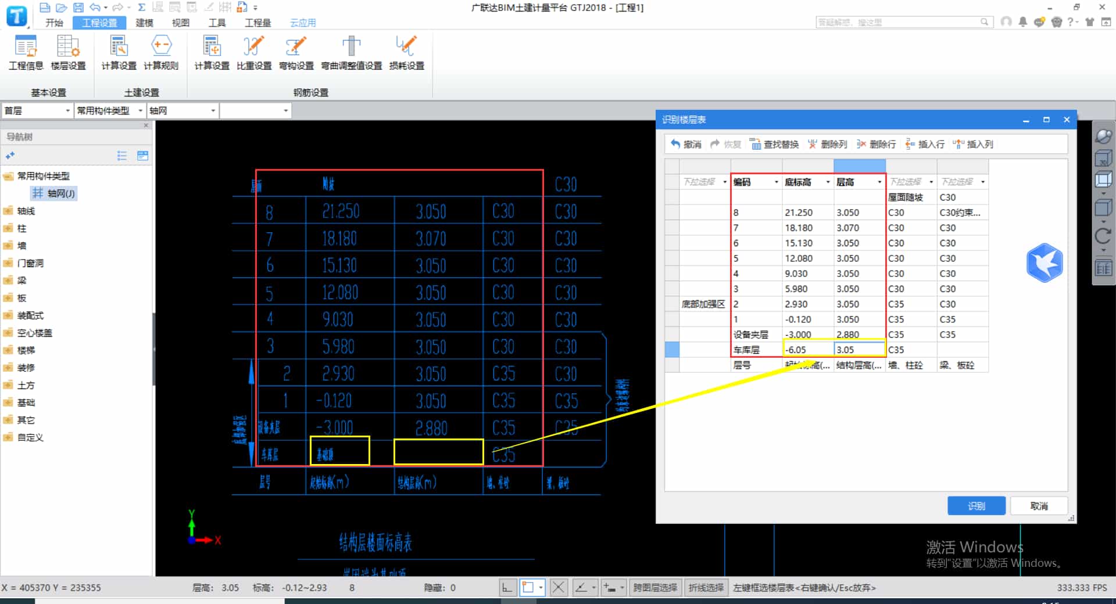Open the 工程信息 project info tool
1116x604 pixels.
point(26,52)
